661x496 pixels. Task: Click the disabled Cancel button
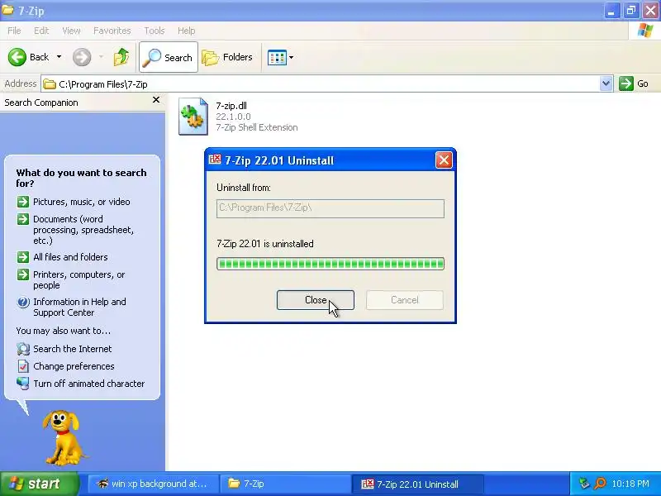point(405,300)
